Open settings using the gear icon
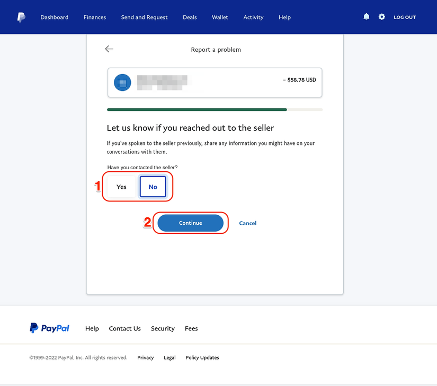This screenshot has width=437, height=386. click(x=382, y=17)
